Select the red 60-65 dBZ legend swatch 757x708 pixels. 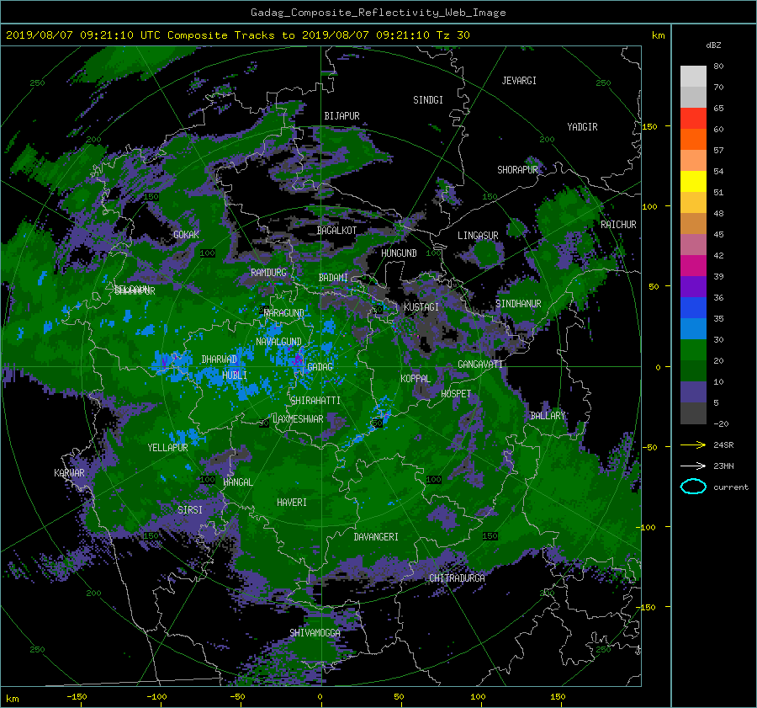[693, 119]
